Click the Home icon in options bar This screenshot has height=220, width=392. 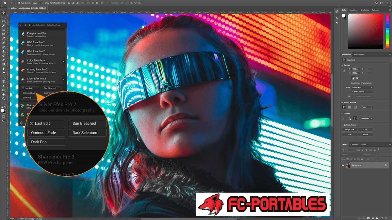[x=5, y=3]
